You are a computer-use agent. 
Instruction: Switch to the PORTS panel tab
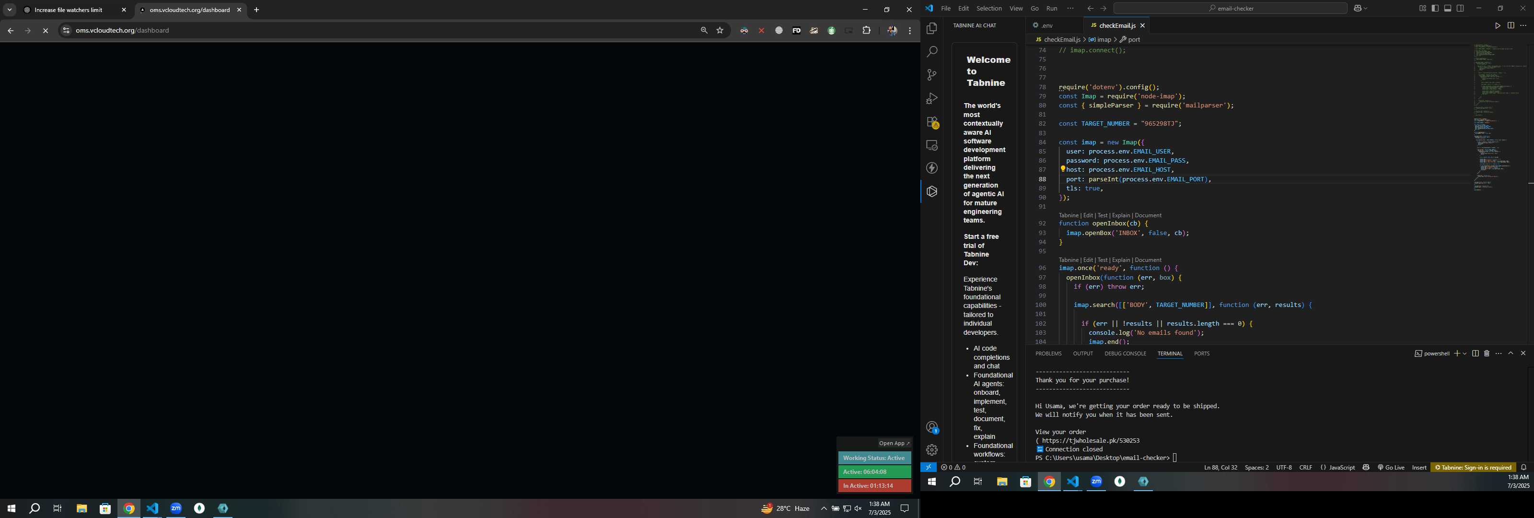point(1202,353)
